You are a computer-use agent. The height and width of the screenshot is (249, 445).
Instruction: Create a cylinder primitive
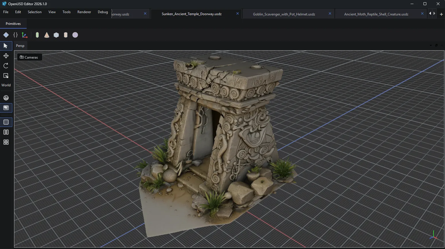pyautogui.click(x=66, y=35)
